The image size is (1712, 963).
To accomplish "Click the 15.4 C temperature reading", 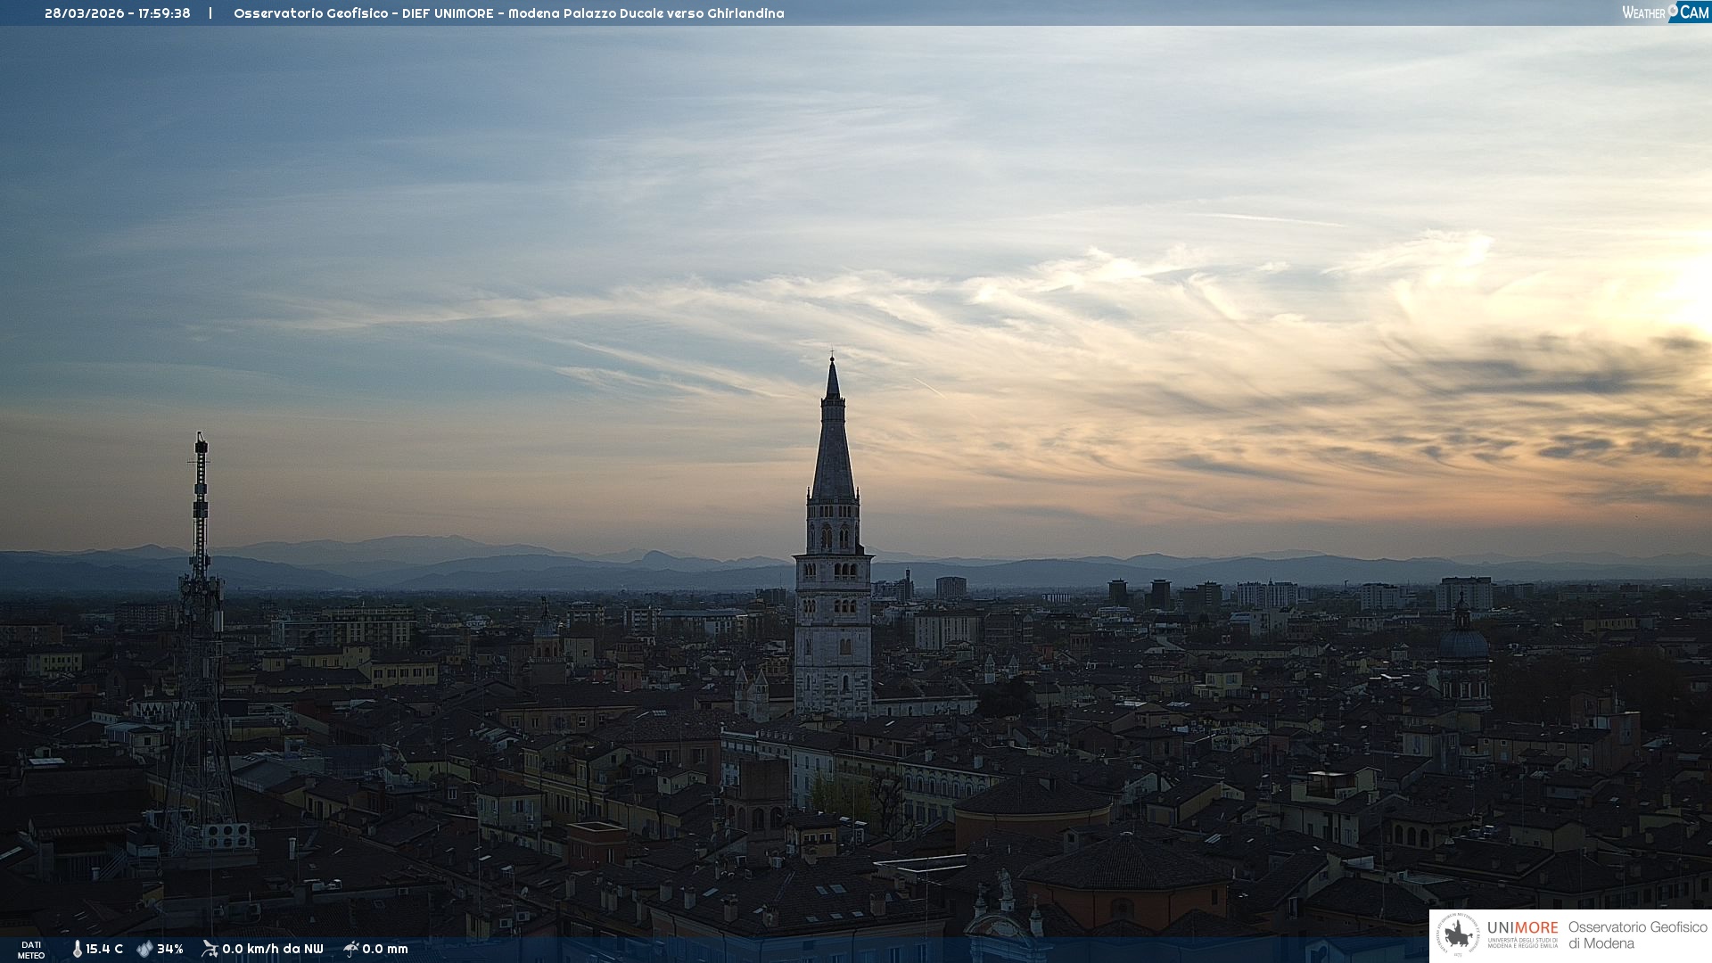I will (x=104, y=950).
